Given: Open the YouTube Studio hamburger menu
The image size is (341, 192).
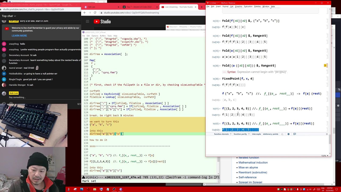Looking at the screenshot, I should 87,22.
